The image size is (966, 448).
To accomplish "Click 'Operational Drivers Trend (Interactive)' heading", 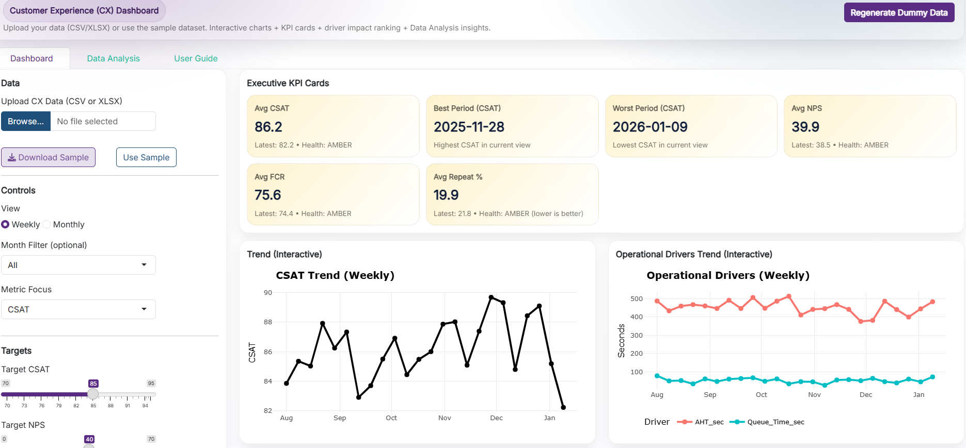I will coord(694,254).
